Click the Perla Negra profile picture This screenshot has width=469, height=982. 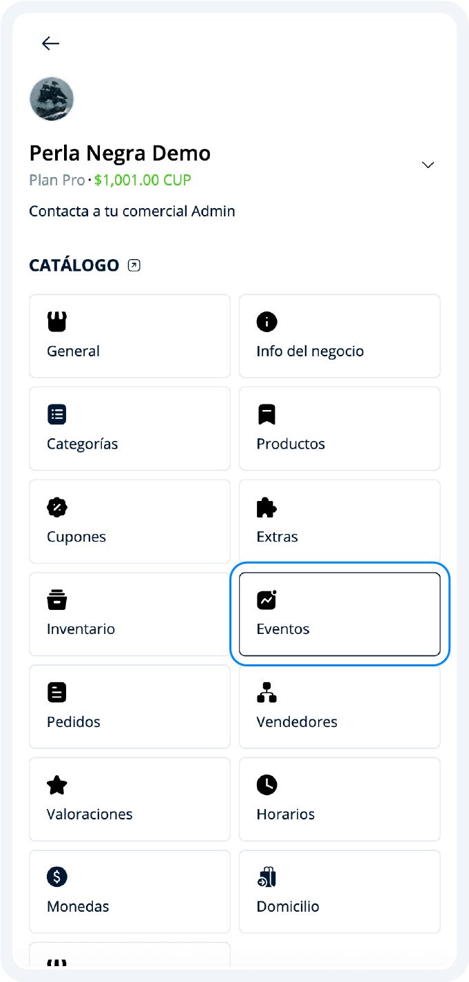click(x=51, y=99)
